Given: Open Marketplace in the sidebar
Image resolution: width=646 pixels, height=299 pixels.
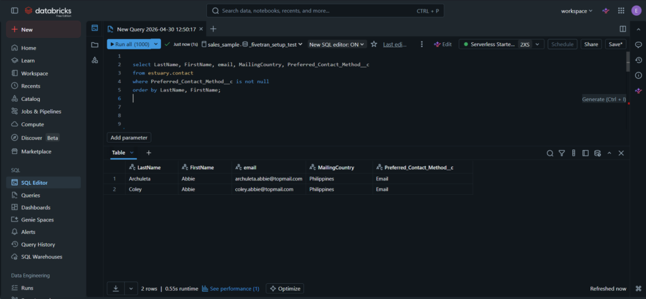Looking at the screenshot, I should coord(44,151).
